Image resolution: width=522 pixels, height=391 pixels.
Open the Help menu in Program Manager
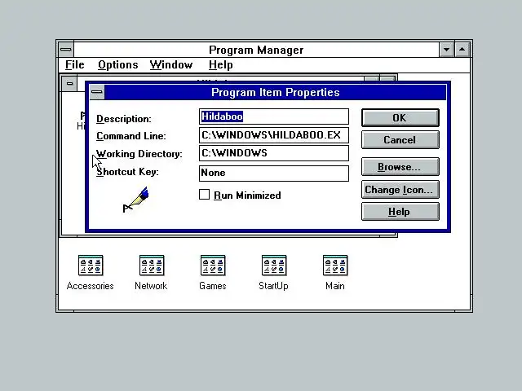(220, 65)
